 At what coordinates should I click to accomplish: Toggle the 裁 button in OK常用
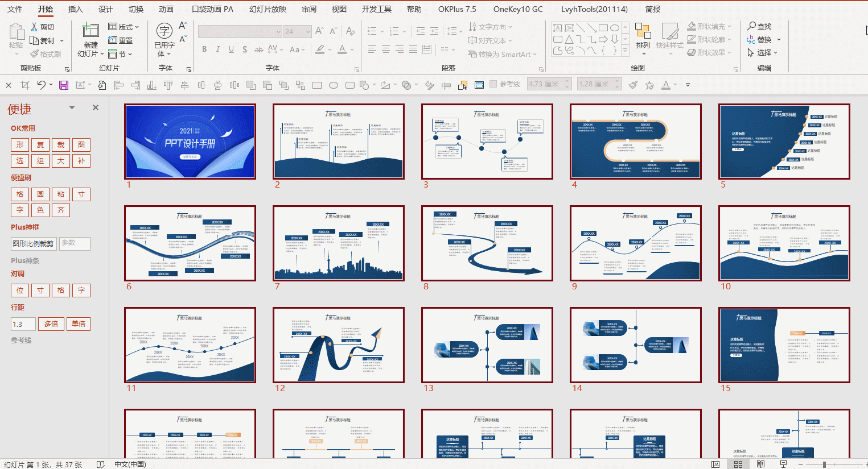[x=61, y=145]
